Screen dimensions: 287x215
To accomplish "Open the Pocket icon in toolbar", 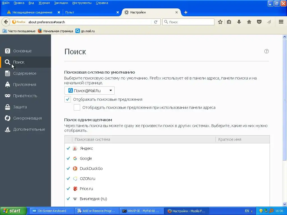I will click(x=259, y=22).
